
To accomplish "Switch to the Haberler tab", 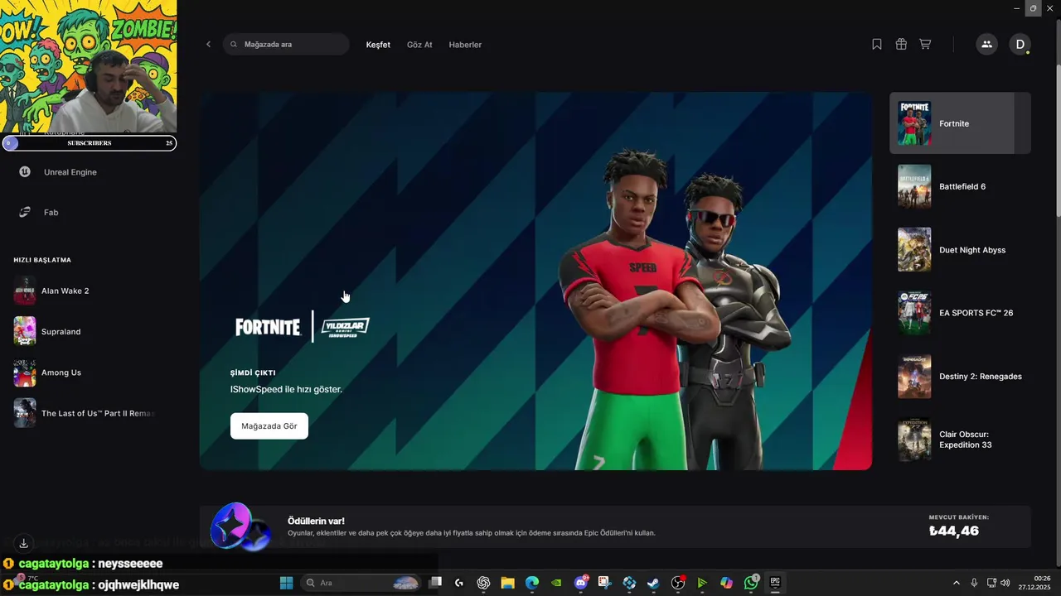I will tap(465, 45).
